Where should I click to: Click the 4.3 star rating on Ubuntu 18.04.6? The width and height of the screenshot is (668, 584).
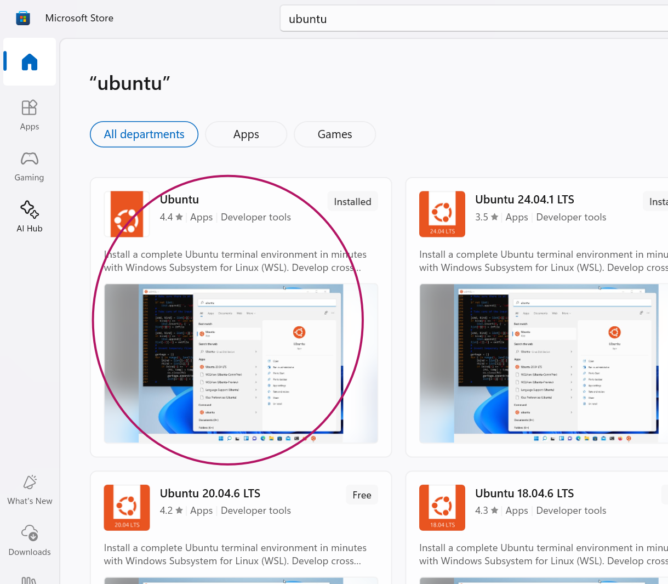pyautogui.click(x=487, y=511)
